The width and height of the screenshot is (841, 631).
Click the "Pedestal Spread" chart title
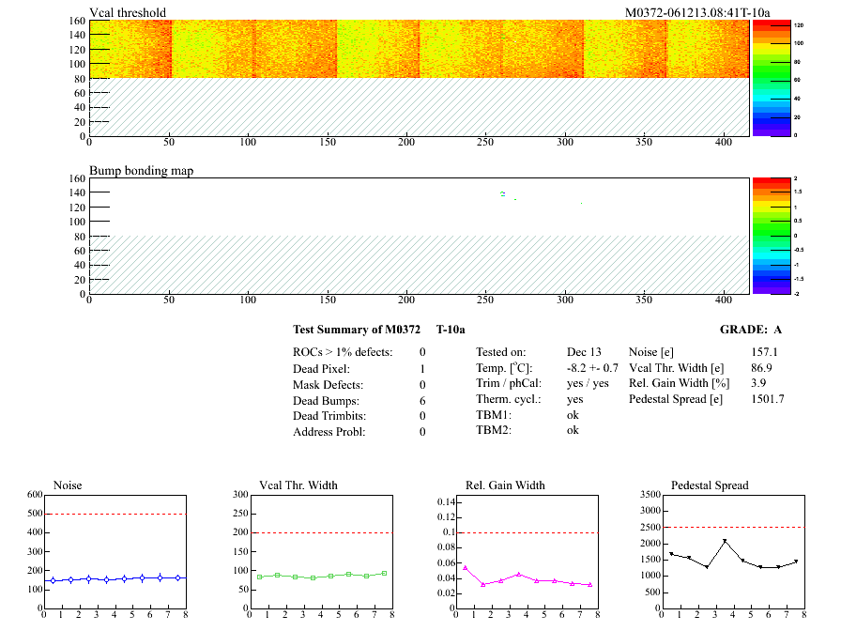coord(710,485)
